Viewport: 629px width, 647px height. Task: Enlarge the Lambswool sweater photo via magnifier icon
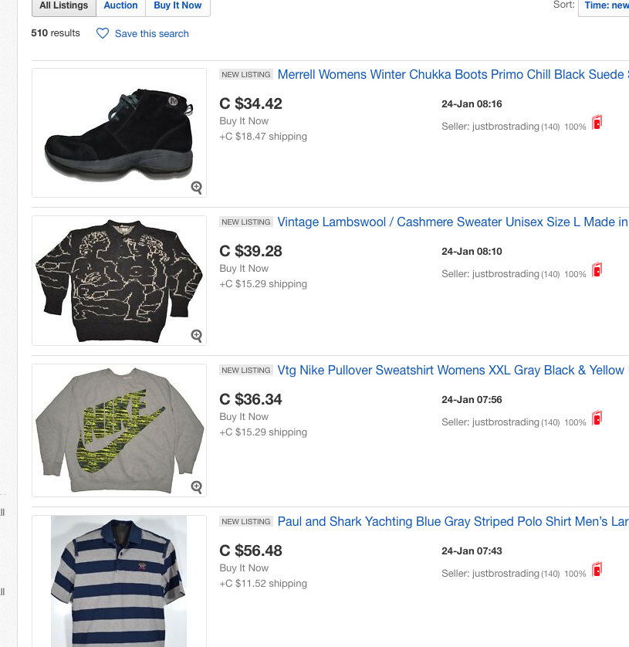[x=197, y=335]
